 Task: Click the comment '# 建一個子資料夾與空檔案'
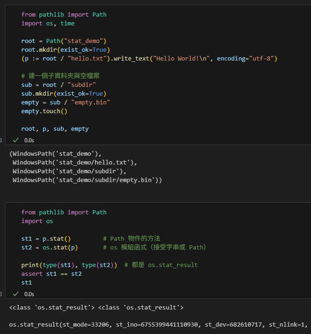point(60,76)
